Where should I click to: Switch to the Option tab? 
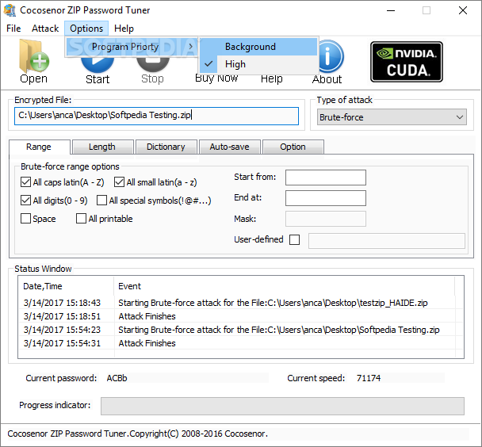tap(293, 147)
